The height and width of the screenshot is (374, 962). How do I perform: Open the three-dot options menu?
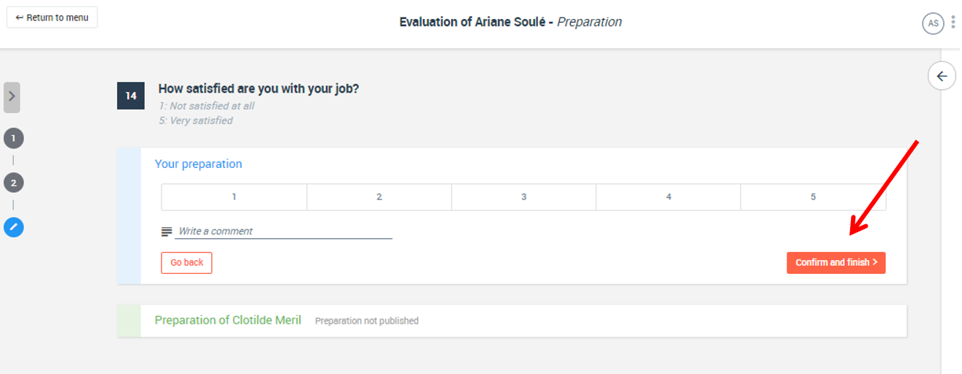pos(952,23)
